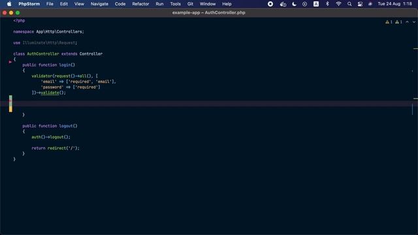
Task: Toggle the Do Not Disturb moon icon
Action: tap(294, 4)
